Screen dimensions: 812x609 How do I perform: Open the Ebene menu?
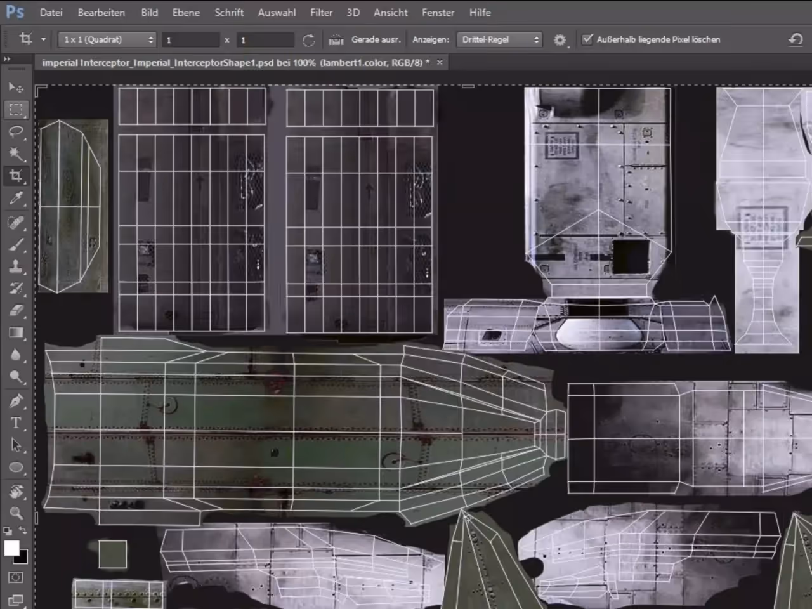(x=186, y=13)
